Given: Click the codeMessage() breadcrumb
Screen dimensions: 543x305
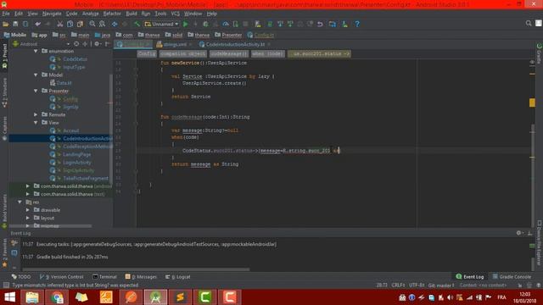Looking at the screenshot, I should click(x=229, y=53).
